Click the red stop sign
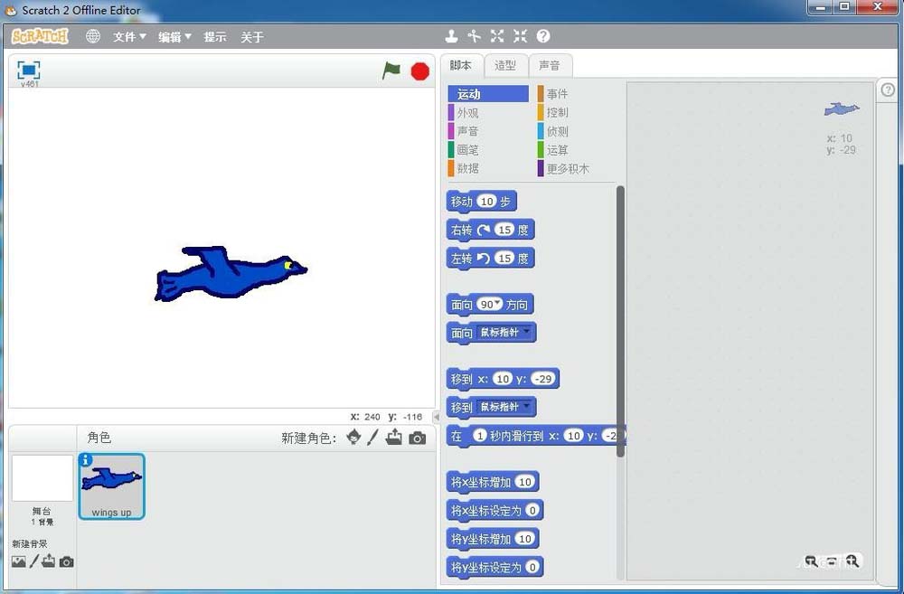 click(x=419, y=71)
